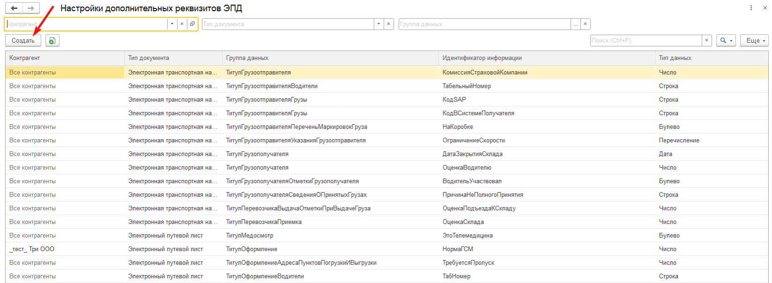Click into the Поиск search field
Image resolution: width=772 pixels, height=283 pixels.
[646, 41]
